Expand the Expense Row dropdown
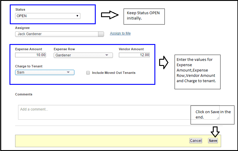This screenshot has width=238, height=151. [x=83, y=55]
